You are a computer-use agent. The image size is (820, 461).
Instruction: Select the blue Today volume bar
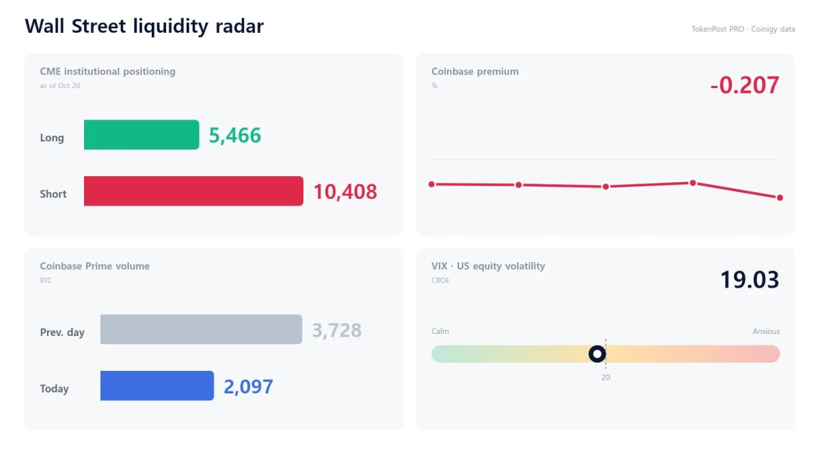pyautogui.click(x=157, y=386)
